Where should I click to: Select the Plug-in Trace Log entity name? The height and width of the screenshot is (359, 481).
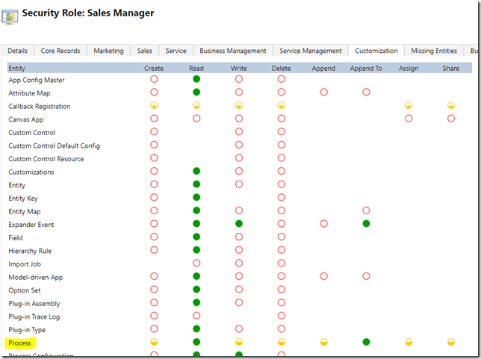[34, 317]
